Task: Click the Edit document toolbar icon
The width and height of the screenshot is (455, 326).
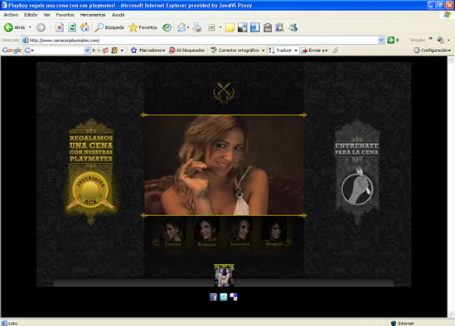Action: [x=211, y=27]
